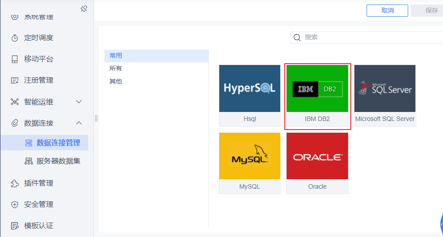This screenshot has width=443, height=237.
Task: Click the 保存 button
Action: click(x=427, y=10)
